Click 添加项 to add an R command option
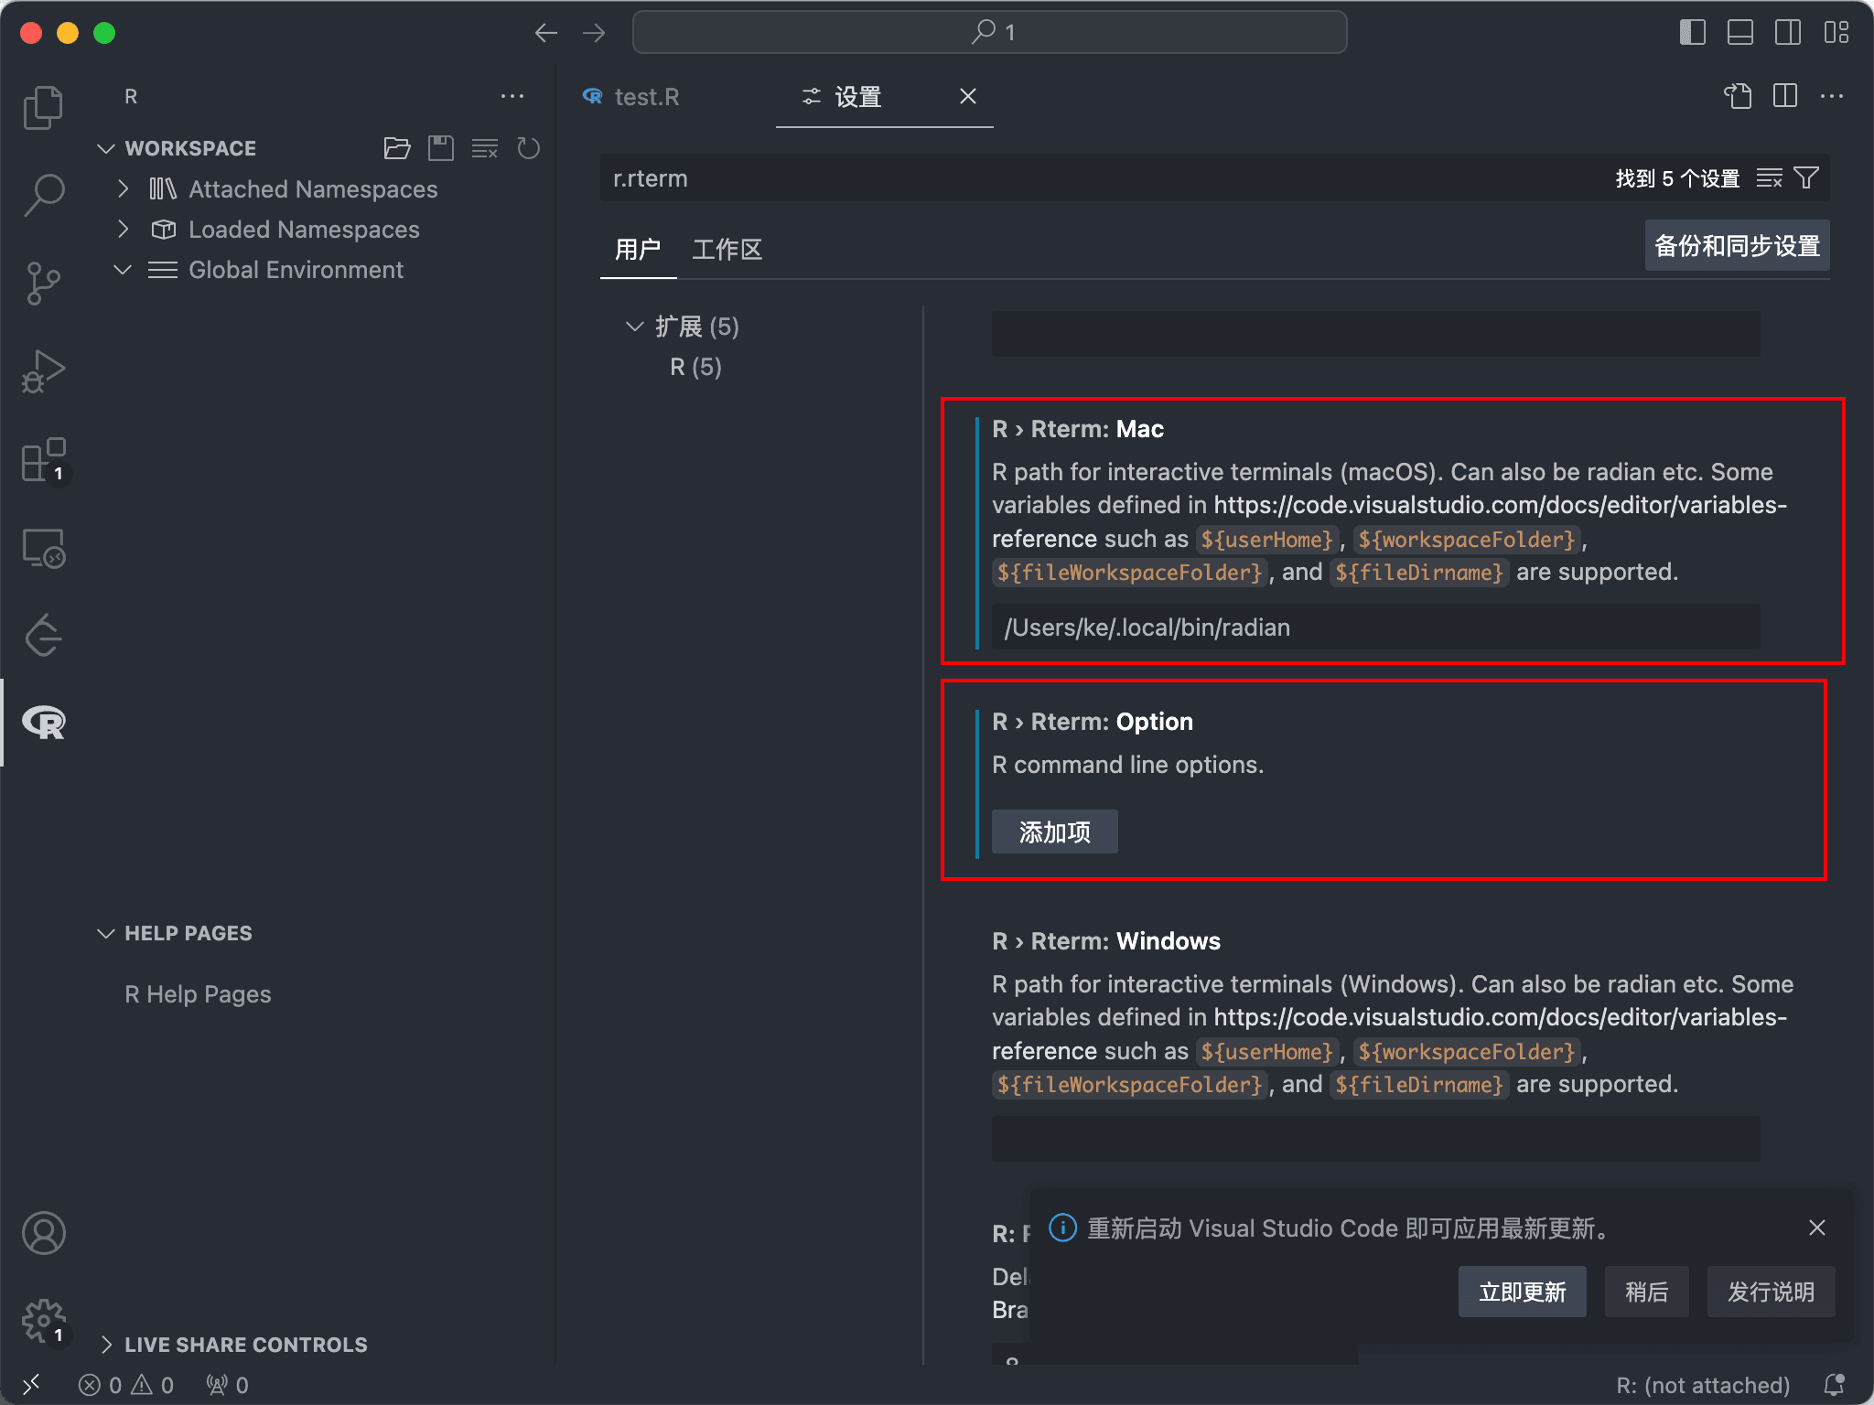Image resolution: width=1874 pixels, height=1405 pixels. point(1054,831)
